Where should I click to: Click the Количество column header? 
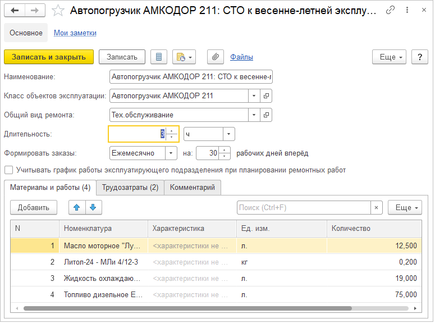pos(374,229)
